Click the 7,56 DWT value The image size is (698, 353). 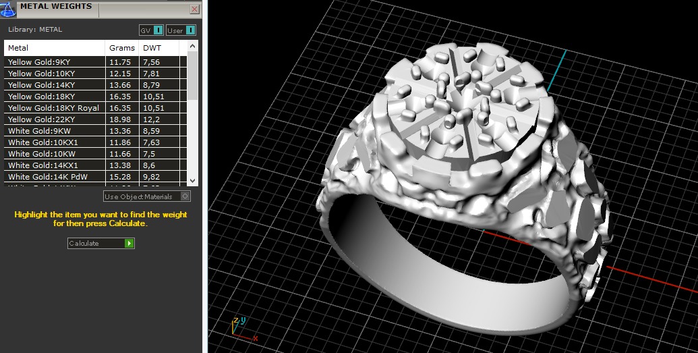coord(151,62)
